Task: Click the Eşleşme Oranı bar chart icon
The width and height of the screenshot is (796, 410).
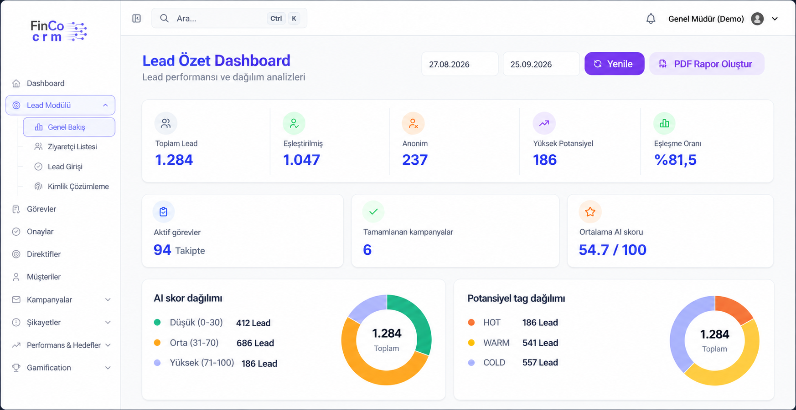Action: click(x=664, y=123)
